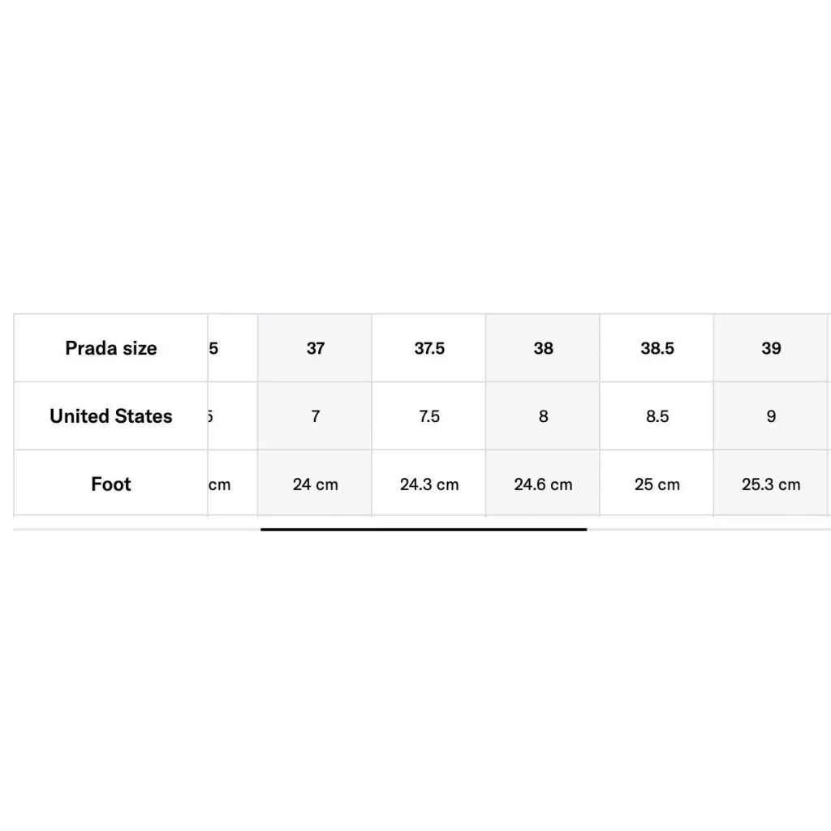Select Prada size 38 cell
This screenshot has height=831, width=831.
point(543,348)
